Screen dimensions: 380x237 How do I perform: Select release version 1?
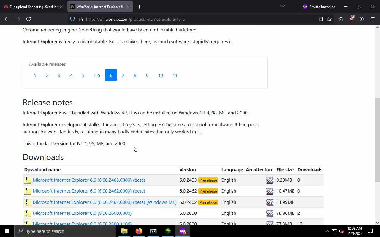pyautogui.click(x=35, y=75)
